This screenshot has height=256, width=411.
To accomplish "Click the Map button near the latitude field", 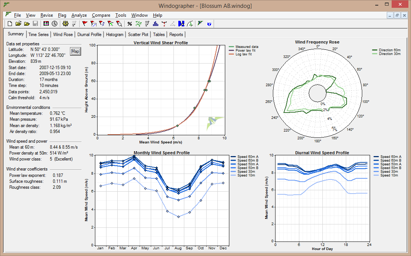I will click(75, 51).
